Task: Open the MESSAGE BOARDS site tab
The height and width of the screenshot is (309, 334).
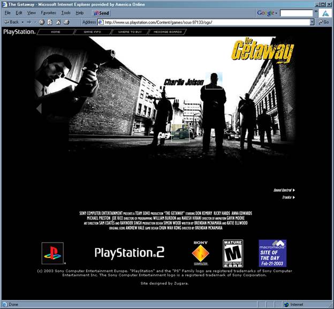Action: point(168,32)
